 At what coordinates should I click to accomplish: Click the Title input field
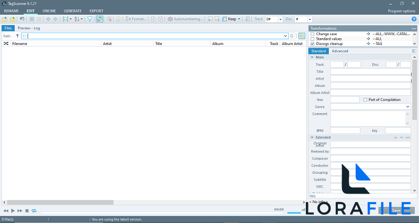coord(370,72)
